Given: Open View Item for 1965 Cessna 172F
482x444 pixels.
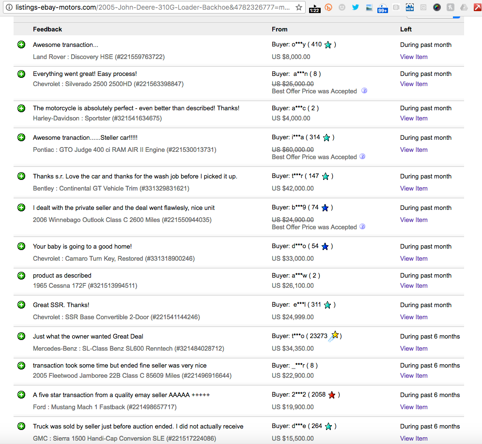Looking at the screenshot, I should click(x=414, y=285).
